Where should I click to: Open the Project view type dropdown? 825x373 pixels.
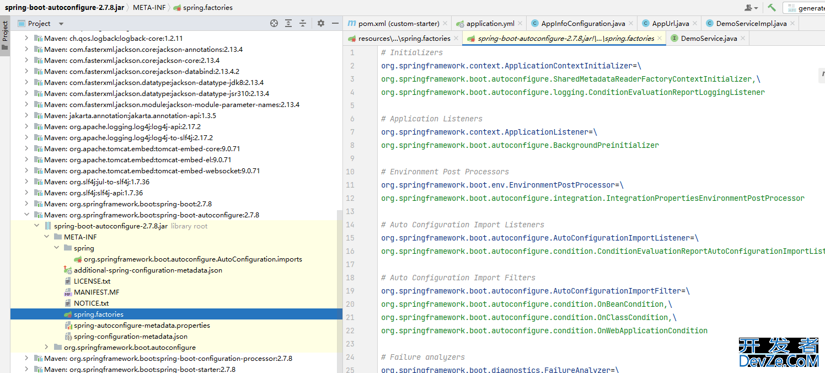pyautogui.click(x=61, y=24)
